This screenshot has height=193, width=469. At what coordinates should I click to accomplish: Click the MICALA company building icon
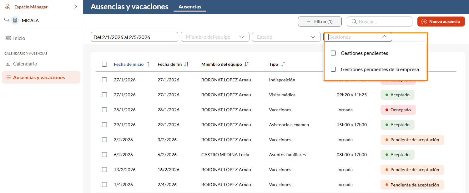point(15,21)
